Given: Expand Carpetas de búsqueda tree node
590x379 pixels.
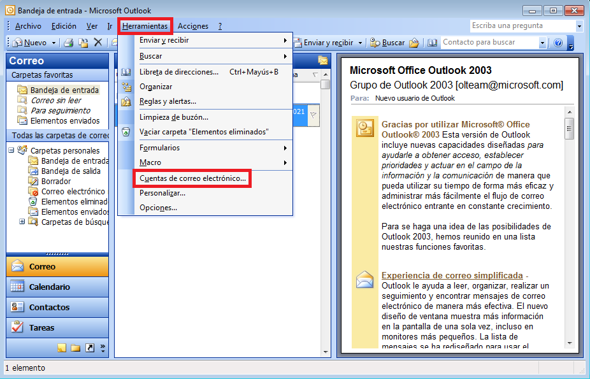Looking at the screenshot, I should (22, 222).
